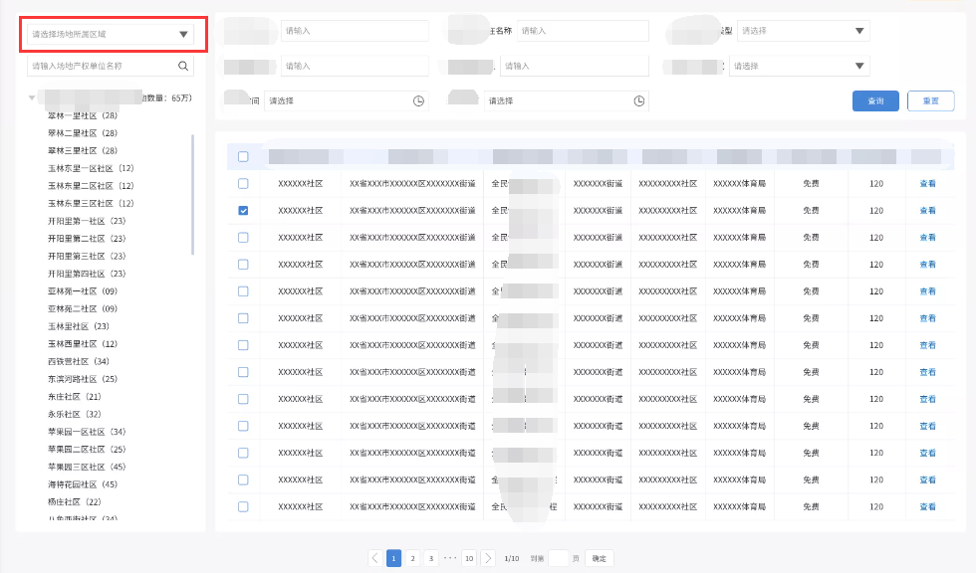Select 亚林苑二社区 (09)

coord(83,308)
